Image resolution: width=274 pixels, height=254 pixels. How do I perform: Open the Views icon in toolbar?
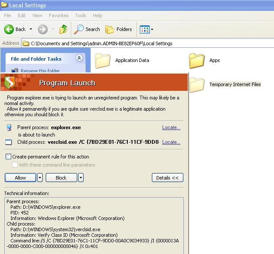tap(145, 29)
